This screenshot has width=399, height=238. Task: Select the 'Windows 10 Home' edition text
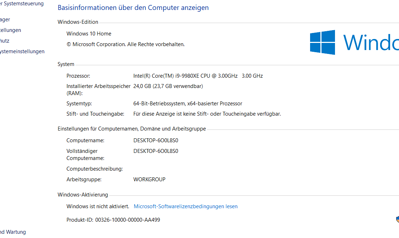89,34
